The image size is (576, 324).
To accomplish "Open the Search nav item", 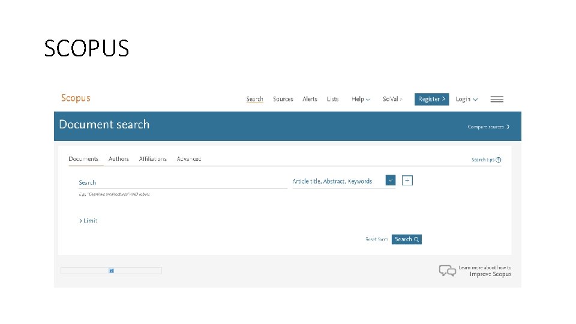I will 254,99.
